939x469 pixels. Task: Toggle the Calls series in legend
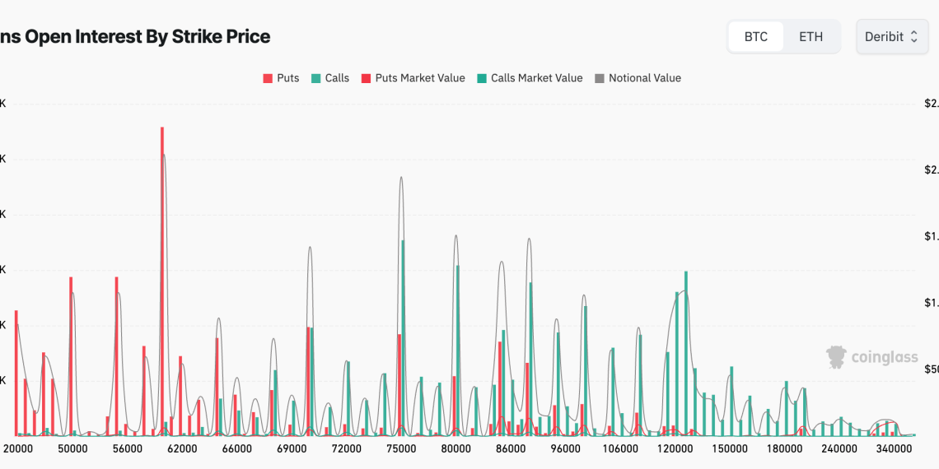pos(329,78)
